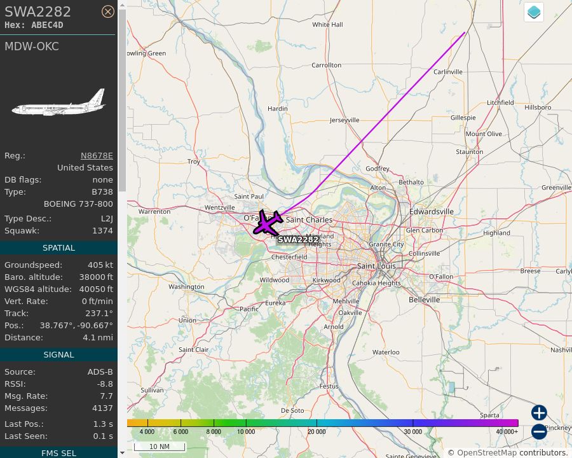Click the altitude color legend bar

tap(327, 422)
